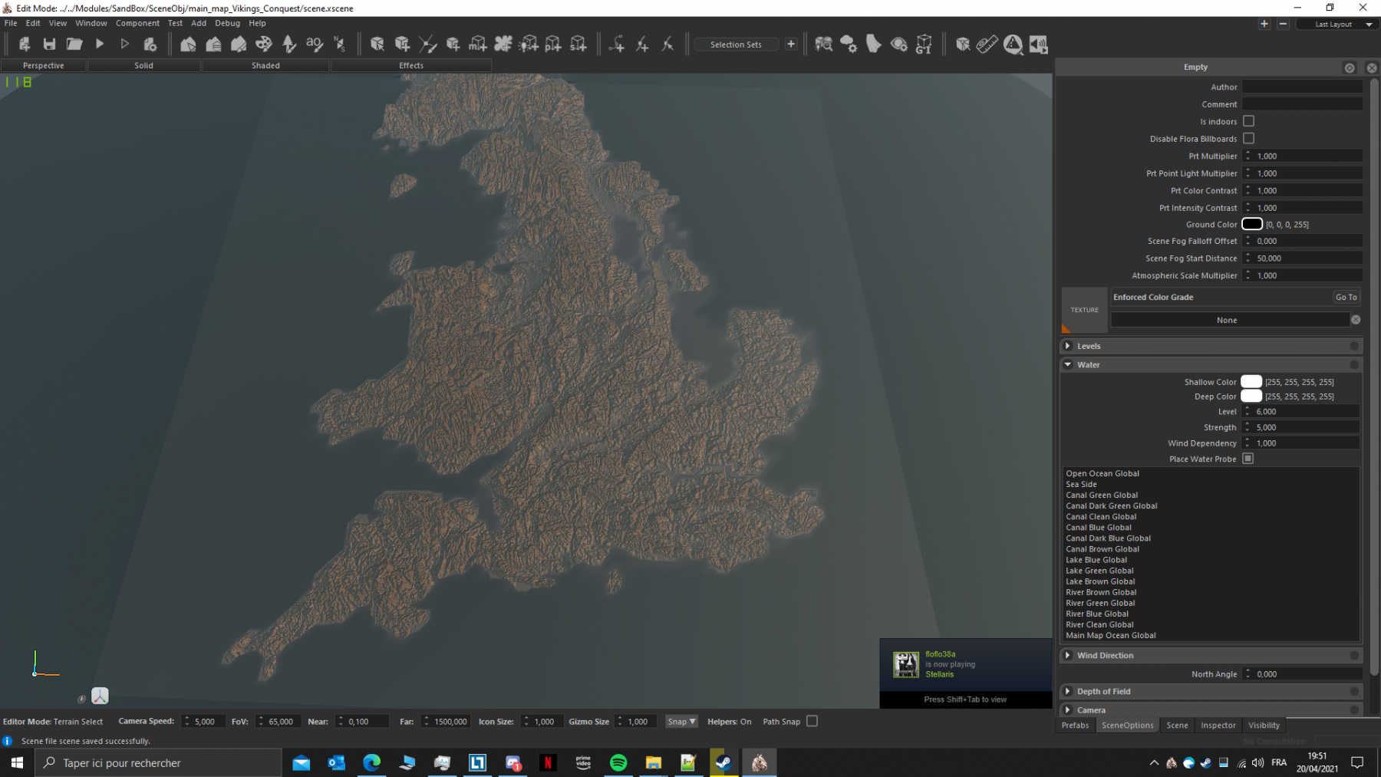Select Main Map Ocean Global preset
1381x777 pixels.
tap(1110, 635)
